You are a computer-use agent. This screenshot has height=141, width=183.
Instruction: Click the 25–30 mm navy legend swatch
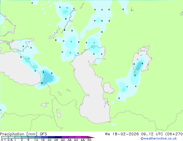(58, 137)
